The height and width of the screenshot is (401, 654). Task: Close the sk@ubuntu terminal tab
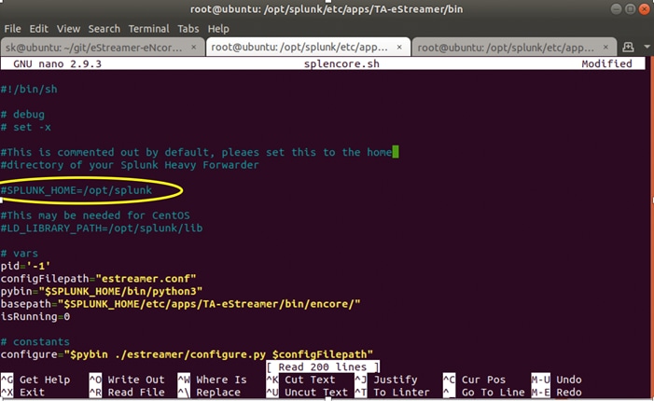pos(193,48)
